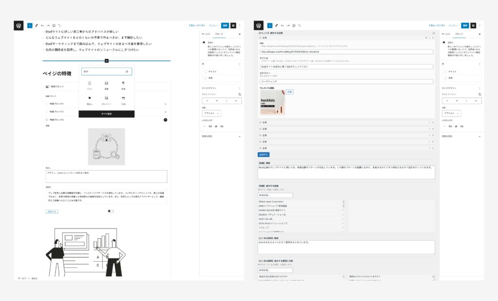Select KANDA SQUARE list row
Screen dimensions: 498x301
[x=301, y=210]
